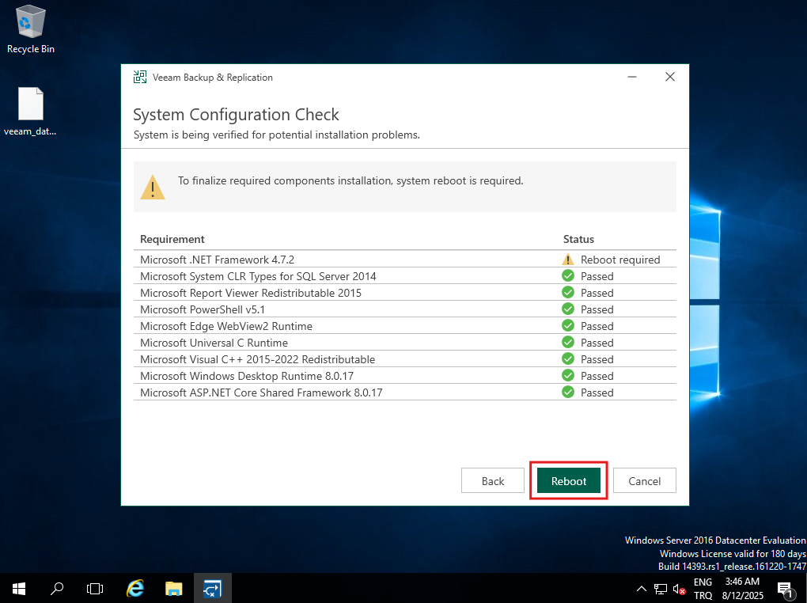Open File Explorer from taskbar
This screenshot has height=603, width=807.
(173, 588)
